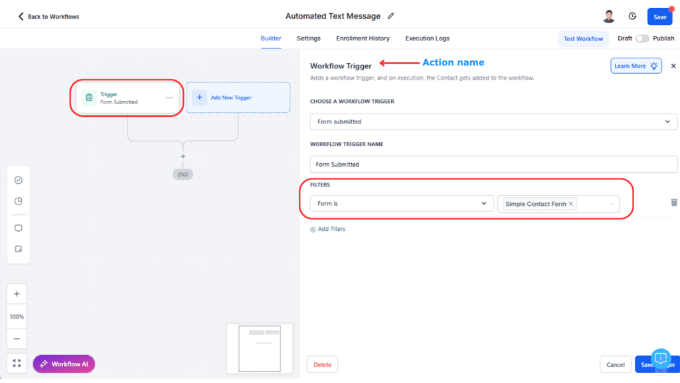
Task: Expand the form selection dropdown arrow
Action: [612, 204]
